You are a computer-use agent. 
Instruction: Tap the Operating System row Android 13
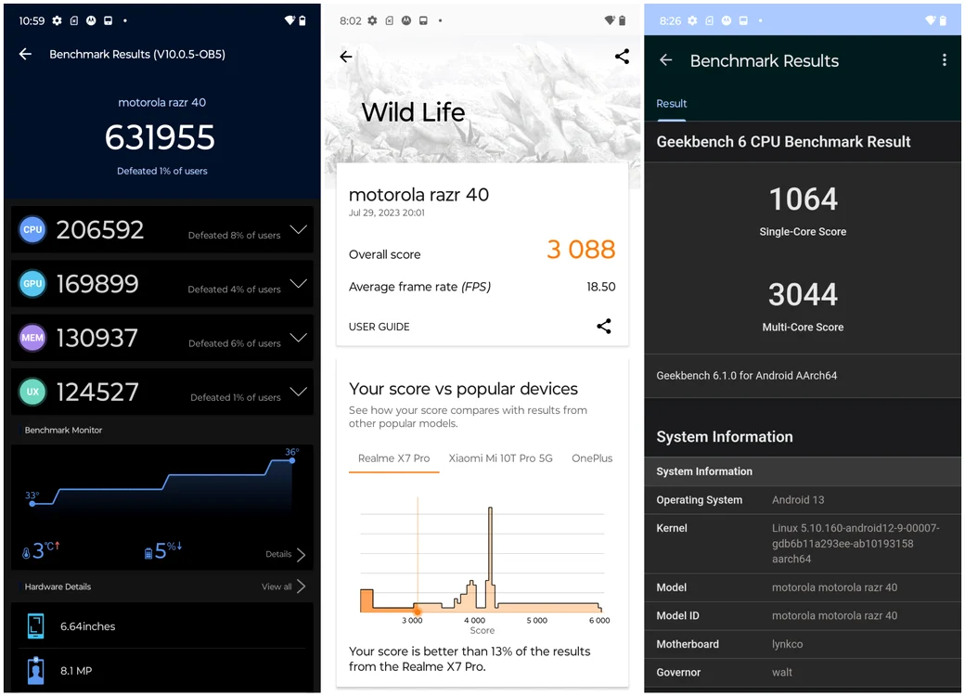coord(803,499)
